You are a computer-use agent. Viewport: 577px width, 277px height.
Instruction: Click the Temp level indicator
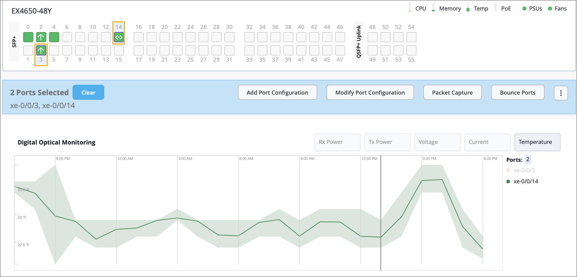point(477,8)
